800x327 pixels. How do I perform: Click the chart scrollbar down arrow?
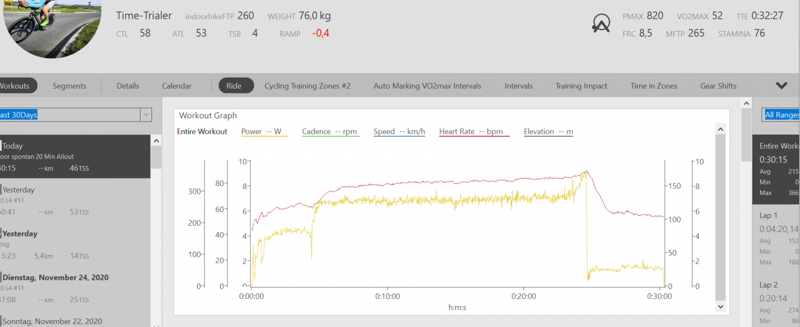(x=720, y=306)
